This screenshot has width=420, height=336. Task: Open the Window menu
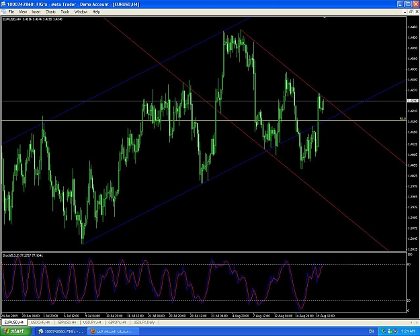pyautogui.click(x=81, y=12)
